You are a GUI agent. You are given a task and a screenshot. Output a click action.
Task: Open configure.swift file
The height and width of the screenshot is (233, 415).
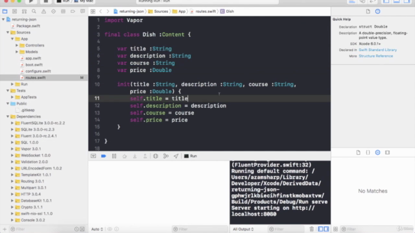(x=38, y=71)
